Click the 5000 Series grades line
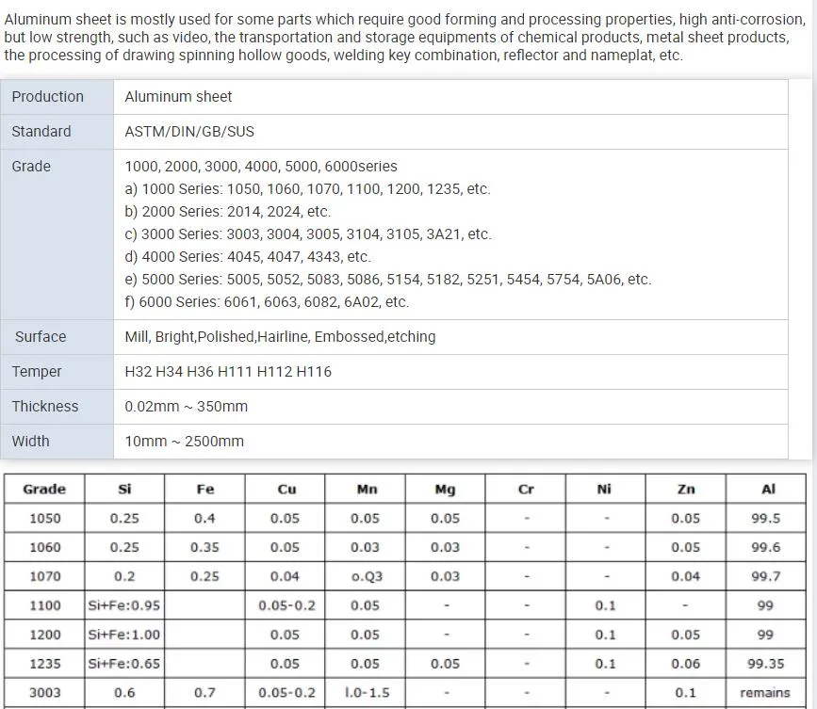This screenshot has width=817, height=709. tap(389, 279)
